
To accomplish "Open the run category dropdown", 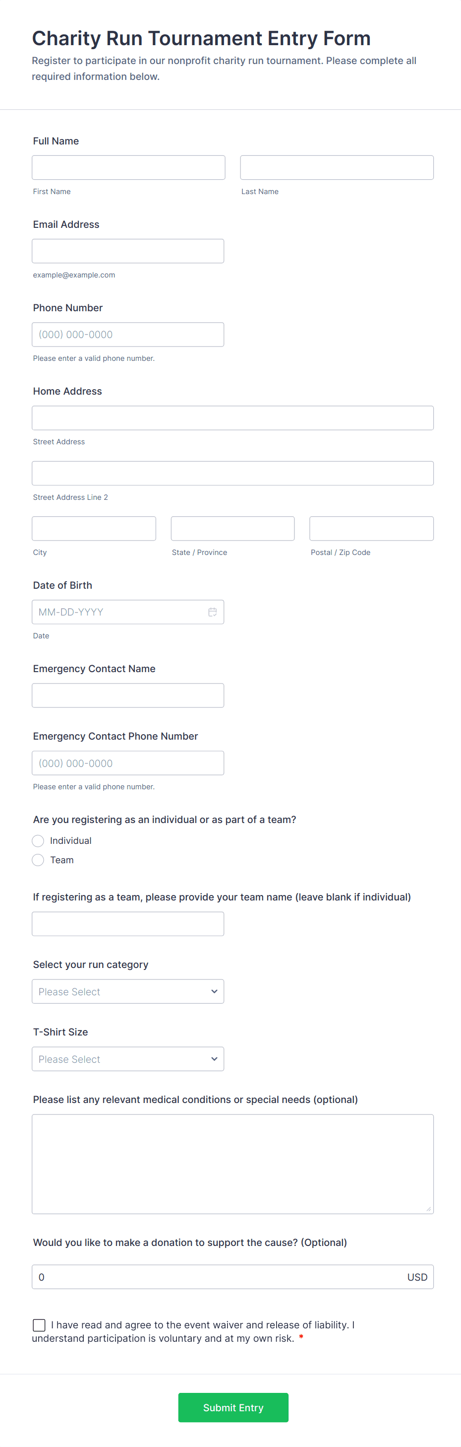I will (x=128, y=991).
